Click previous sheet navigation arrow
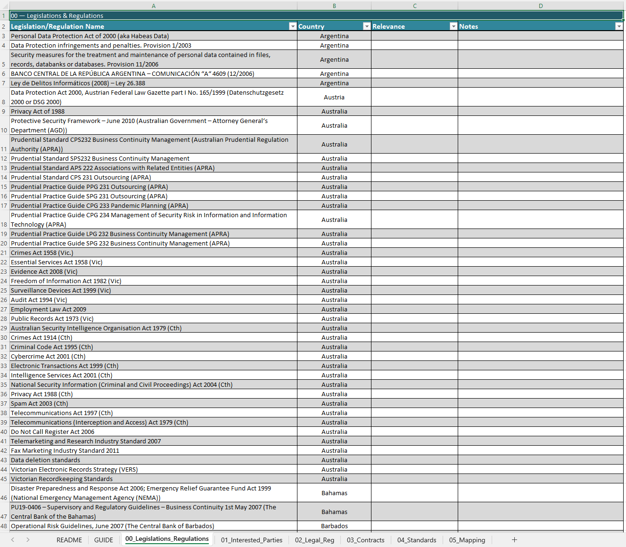 click(x=13, y=539)
